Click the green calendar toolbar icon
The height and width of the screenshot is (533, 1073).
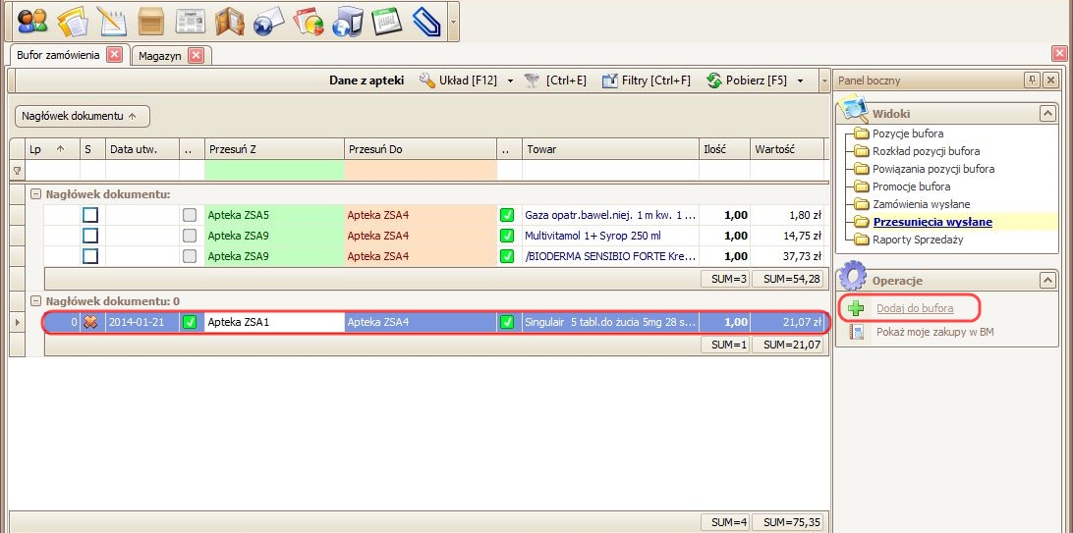[x=386, y=21]
